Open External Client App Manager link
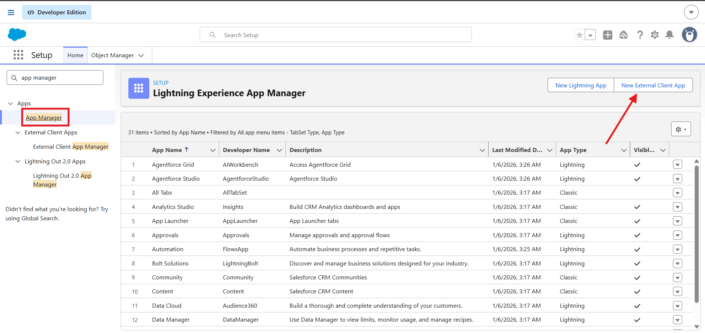Image resolution: width=705 pixels, height=333 pixels. pos(71,146)
